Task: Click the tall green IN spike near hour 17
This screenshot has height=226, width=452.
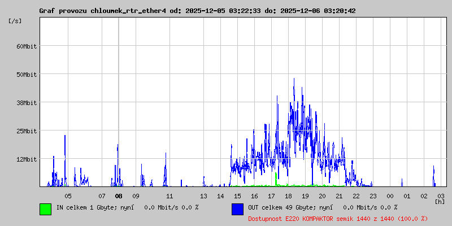Action: (276, 179)
